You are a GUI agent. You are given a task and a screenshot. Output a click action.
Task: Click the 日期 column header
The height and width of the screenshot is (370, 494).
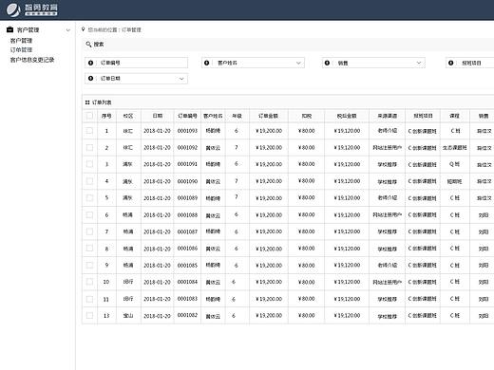point(158,116)
